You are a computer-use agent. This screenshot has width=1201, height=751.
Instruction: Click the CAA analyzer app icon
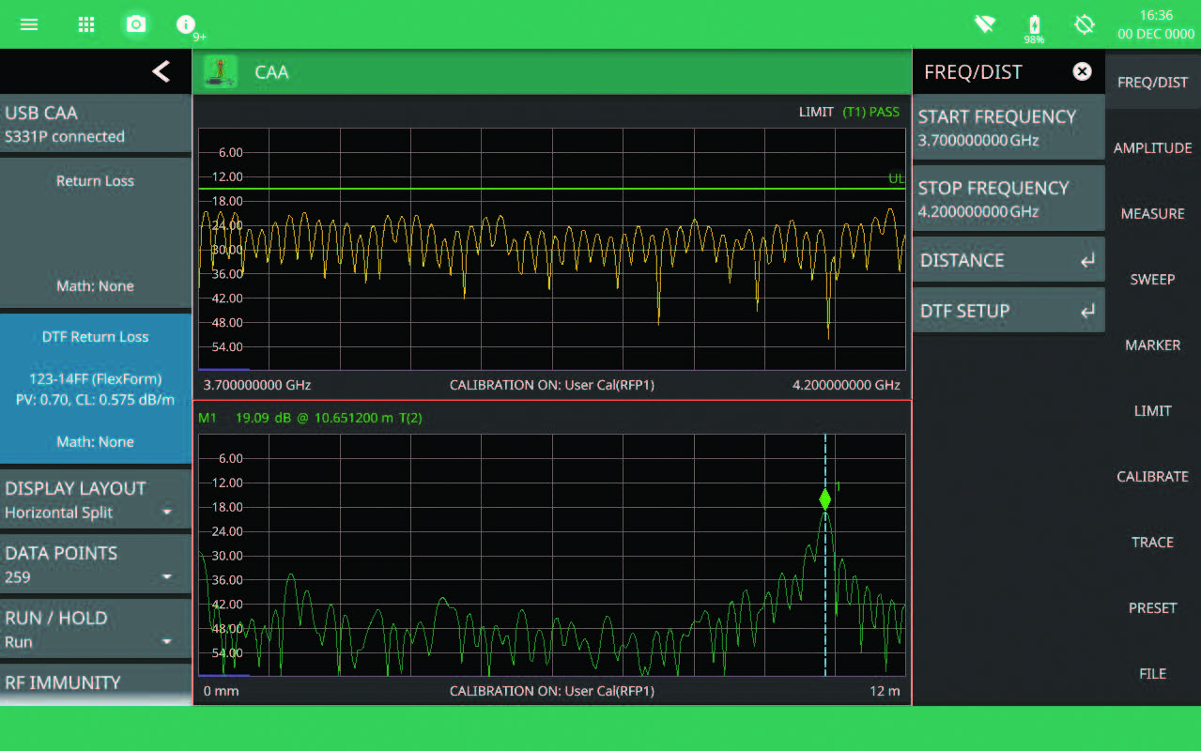(x=221, y=71)
